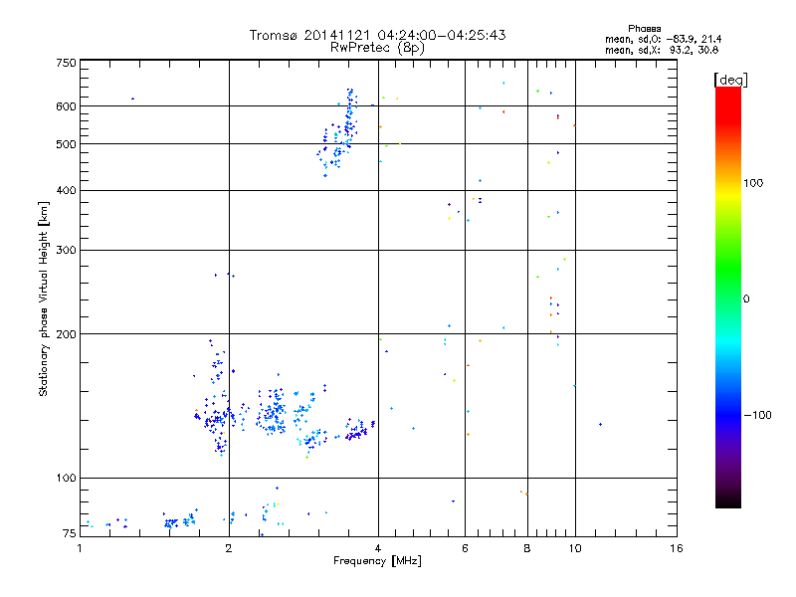Image resolution: width=796 pixels, height=597 pixels.
Task: Click the "400" height tick label
Action: click(66, 191)
